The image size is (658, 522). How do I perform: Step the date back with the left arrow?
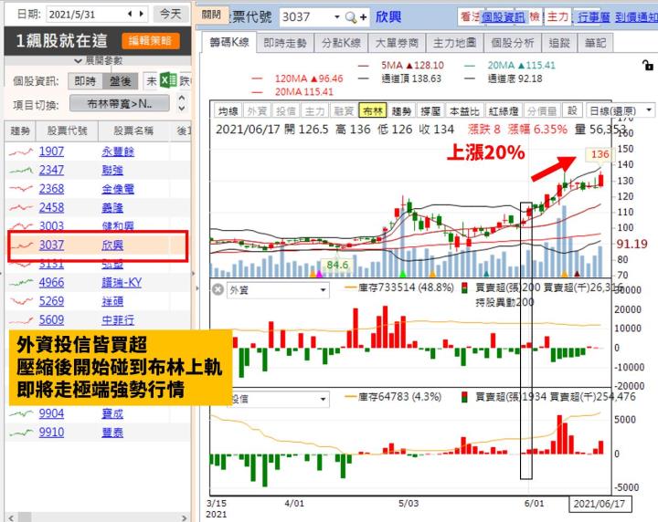pyautogui.click(x=130, y=14)
